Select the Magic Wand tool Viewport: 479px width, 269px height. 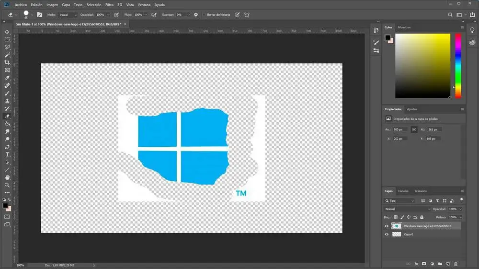[7, 55]
